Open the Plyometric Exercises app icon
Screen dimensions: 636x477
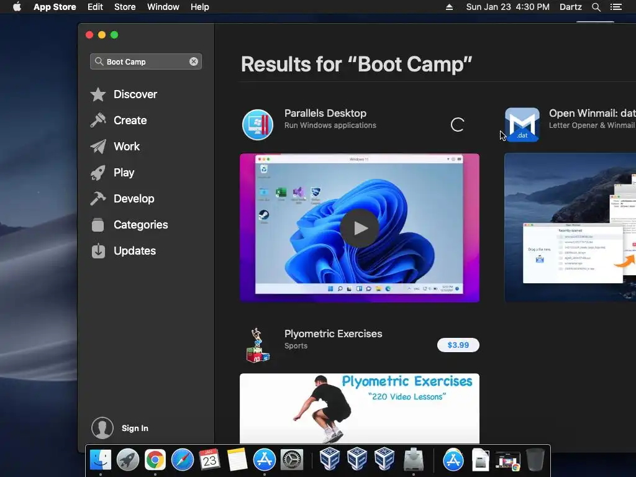pyautogui.click(x=258, y=345)
